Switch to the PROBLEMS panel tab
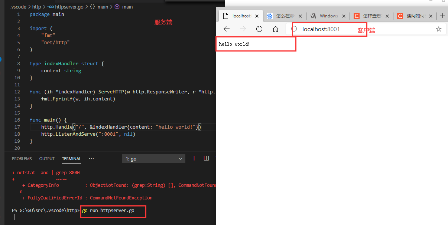This screenshot has width=448, height=225. (x=22, y=158)
